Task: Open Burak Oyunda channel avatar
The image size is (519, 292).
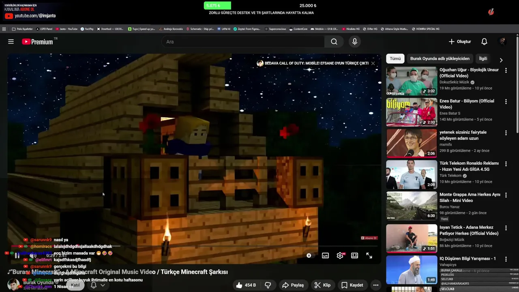Action: click(13, 285)
